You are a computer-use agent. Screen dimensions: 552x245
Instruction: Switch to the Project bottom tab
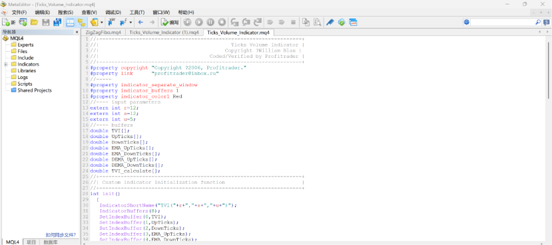tap(31, 242)
